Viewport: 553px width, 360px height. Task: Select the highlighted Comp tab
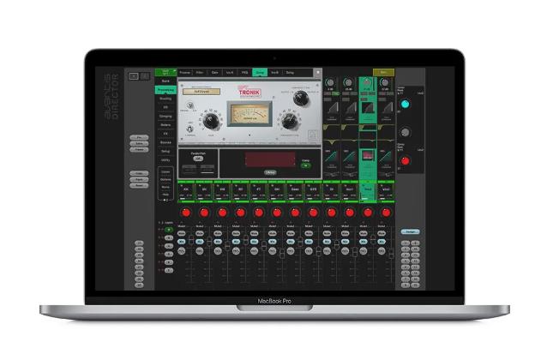pos(260,73)
